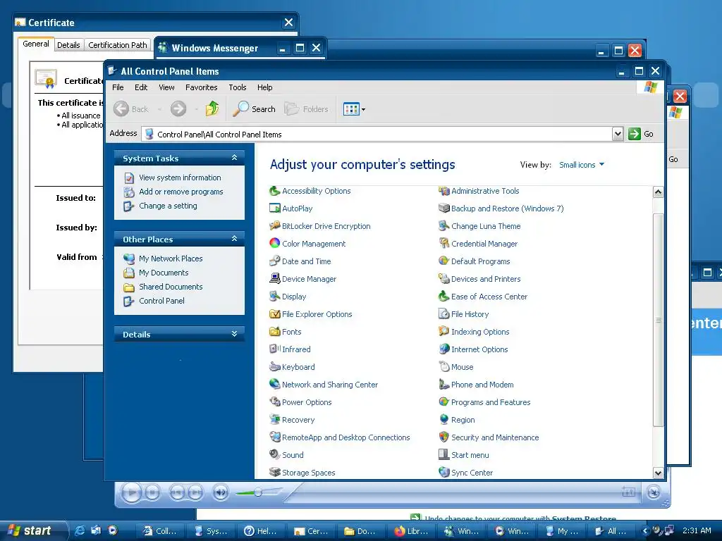Open My Network Places link
Screen dimensions: 722x541
point(171,259)
